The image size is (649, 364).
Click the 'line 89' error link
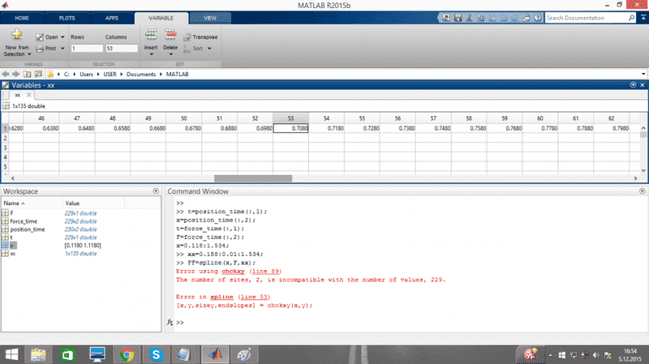pos(265,272)
